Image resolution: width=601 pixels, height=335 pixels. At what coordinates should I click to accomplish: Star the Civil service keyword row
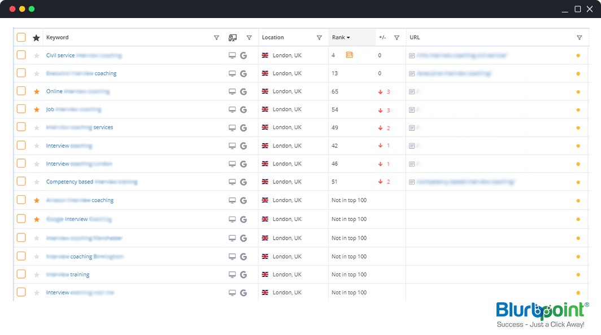pyautogui.click(x=37, y=56)
